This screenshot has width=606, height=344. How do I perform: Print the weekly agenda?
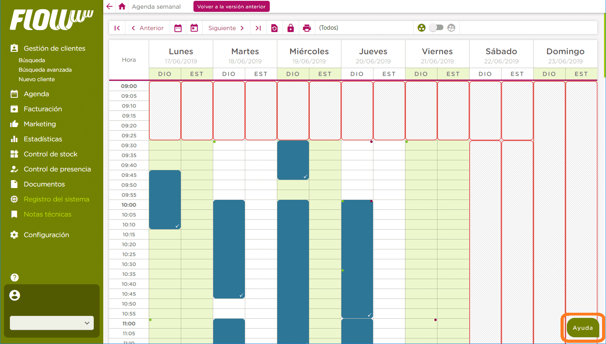pos(307,28)
